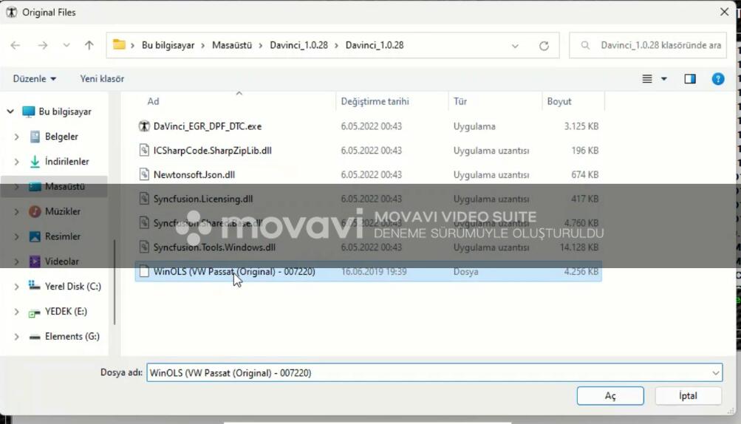741x424 pixels.
Task: Expand the Resimler tree node
Action: tap(16, 237)
